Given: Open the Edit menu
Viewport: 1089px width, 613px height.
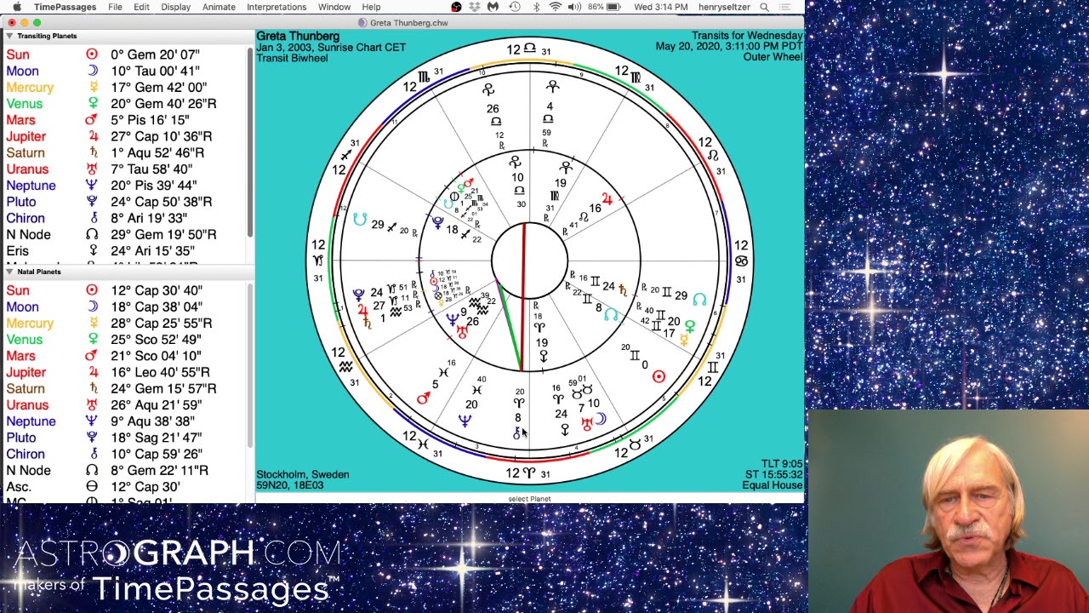Looking at the screenshot, I should tap(141, 7).
